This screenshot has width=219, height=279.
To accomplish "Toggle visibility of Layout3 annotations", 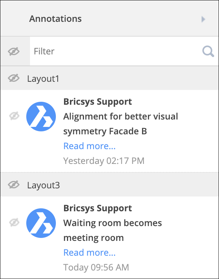I will [14, 185].
